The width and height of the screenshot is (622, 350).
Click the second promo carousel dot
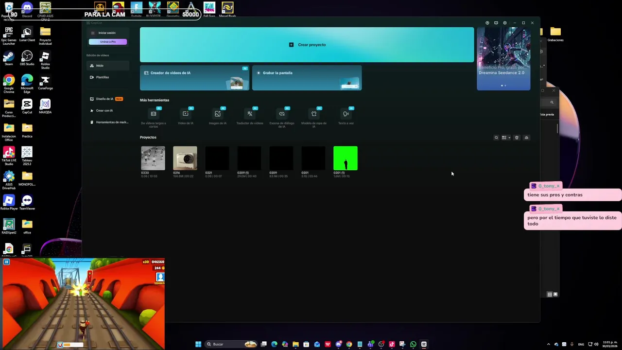point(505,86)
